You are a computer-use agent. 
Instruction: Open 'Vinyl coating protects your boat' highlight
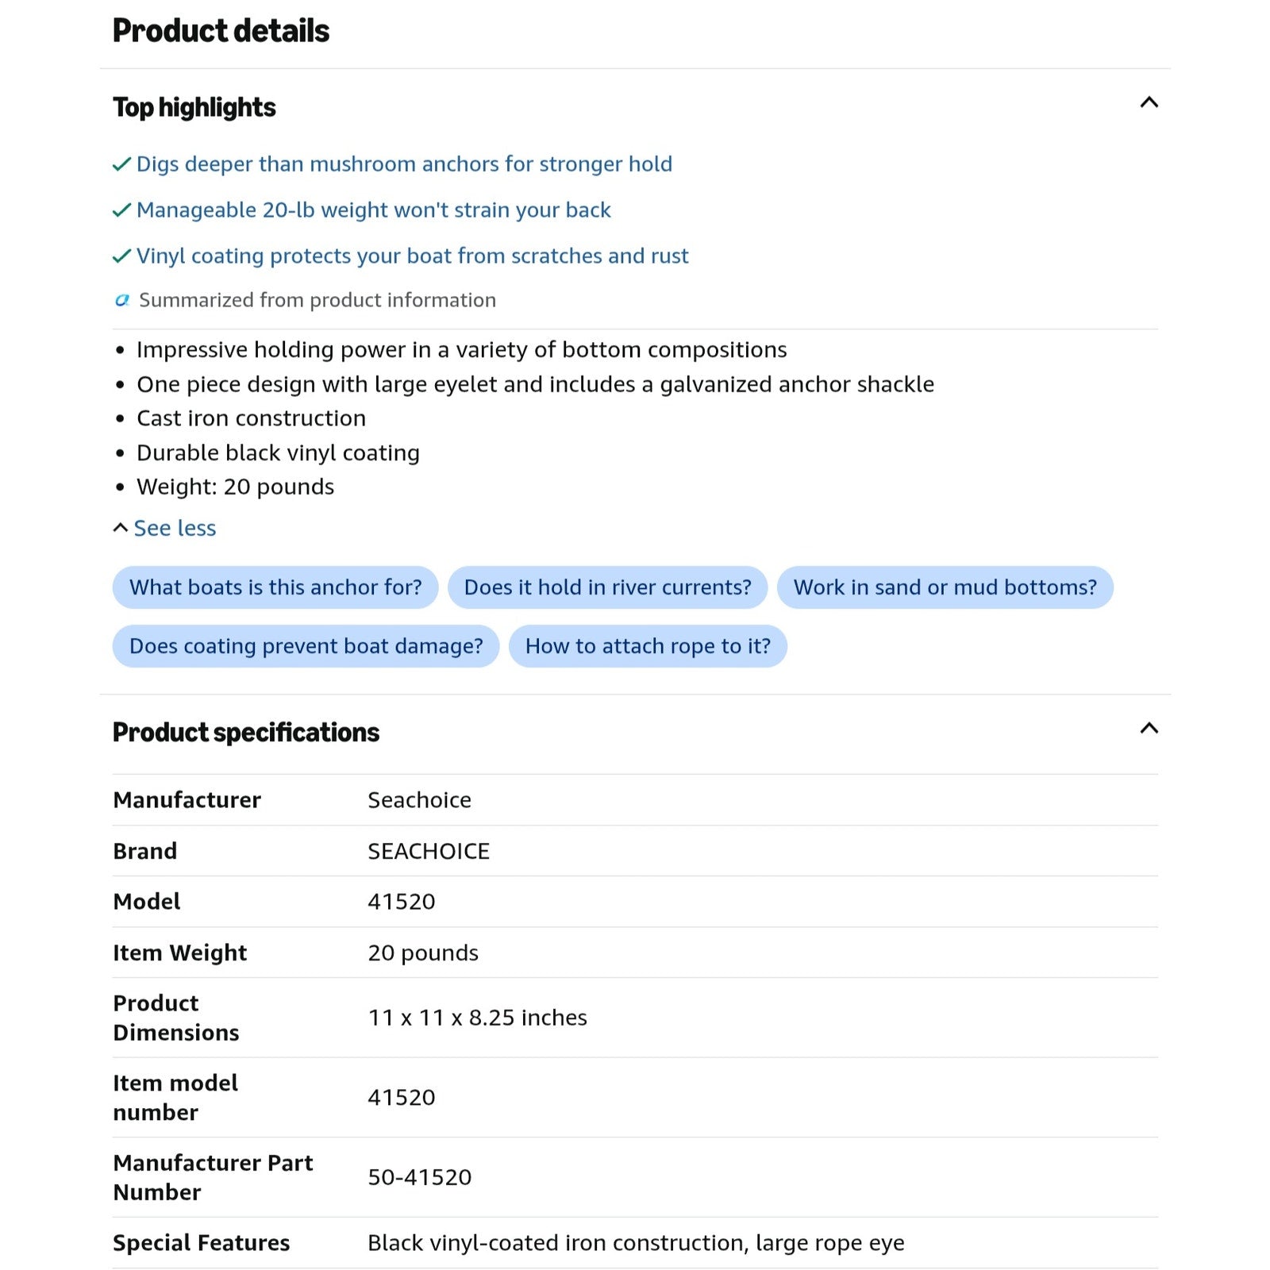pyautogui.click(x=412, y=256)
